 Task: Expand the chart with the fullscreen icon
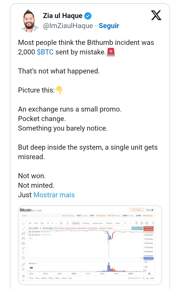[153, 223]
